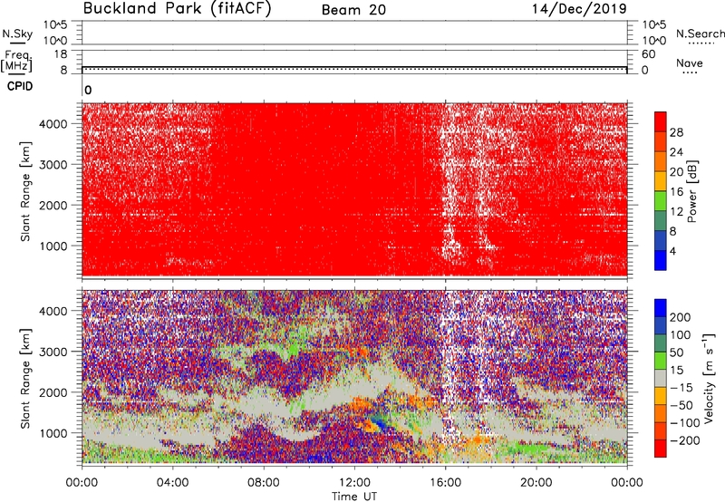Select the "3000" tick of the power panel
This screenshot has height=502, width=725.
tap(53, 165)
